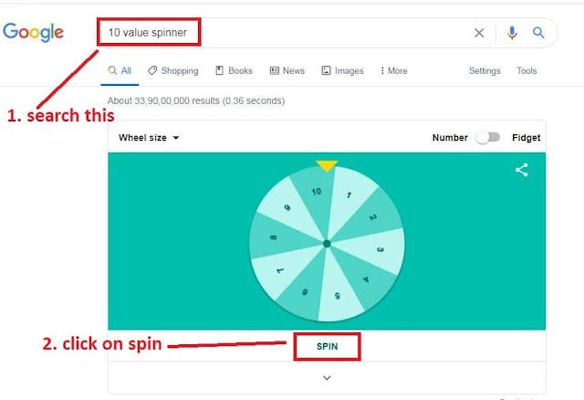Viewport: 584px width, 400px height.
Task: Select the Number label
Action: tap(450, 138)
